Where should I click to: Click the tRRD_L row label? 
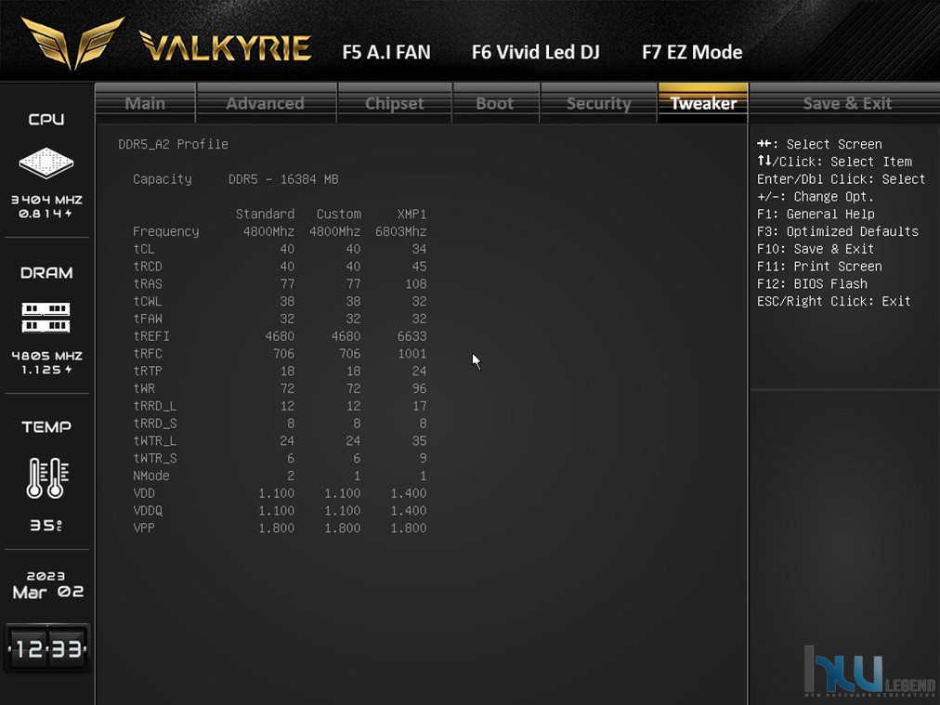pos(155,406)
